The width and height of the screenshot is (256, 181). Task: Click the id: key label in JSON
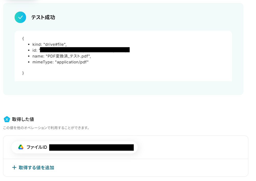(35, 50)
